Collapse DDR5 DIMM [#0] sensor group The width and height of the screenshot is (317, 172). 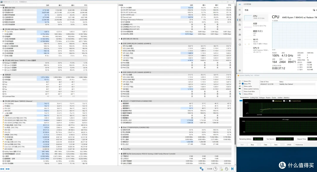tap(119, 43)
